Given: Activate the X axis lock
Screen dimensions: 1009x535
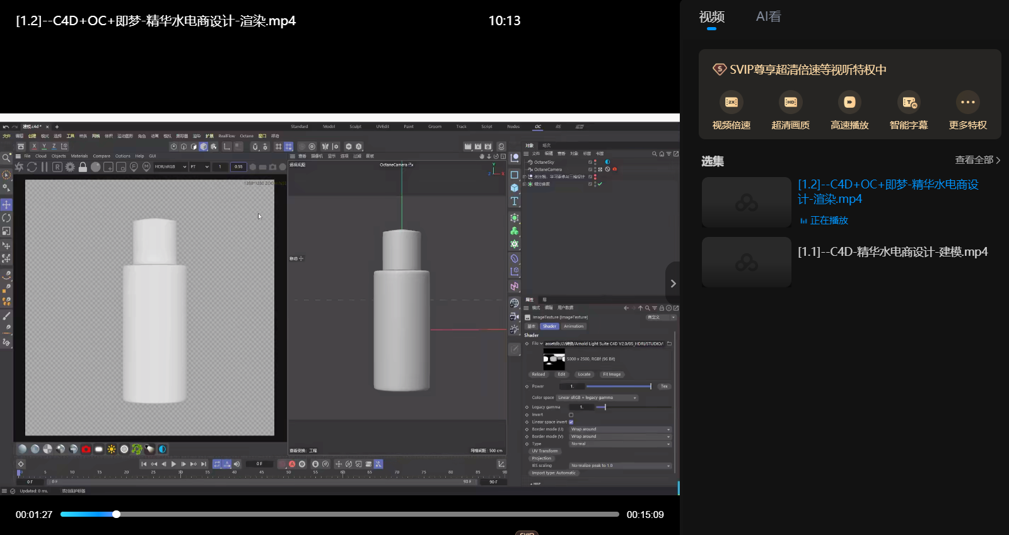Looking at the screenshot, I should (x=34, y=146).
